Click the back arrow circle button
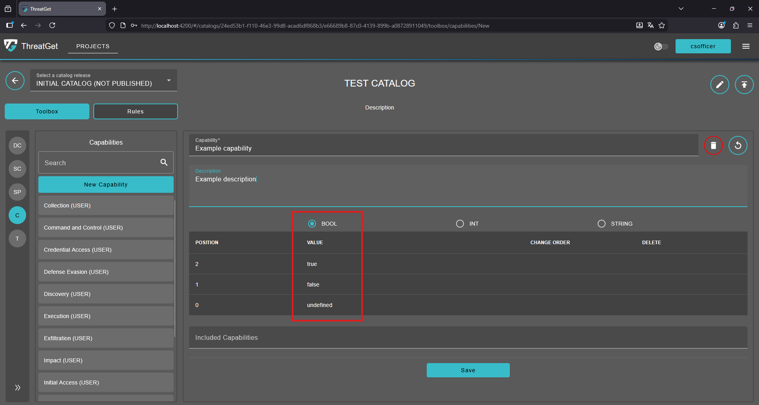This screenshot has width=759, height=405. pyautogui.click(x=15, y=81)
